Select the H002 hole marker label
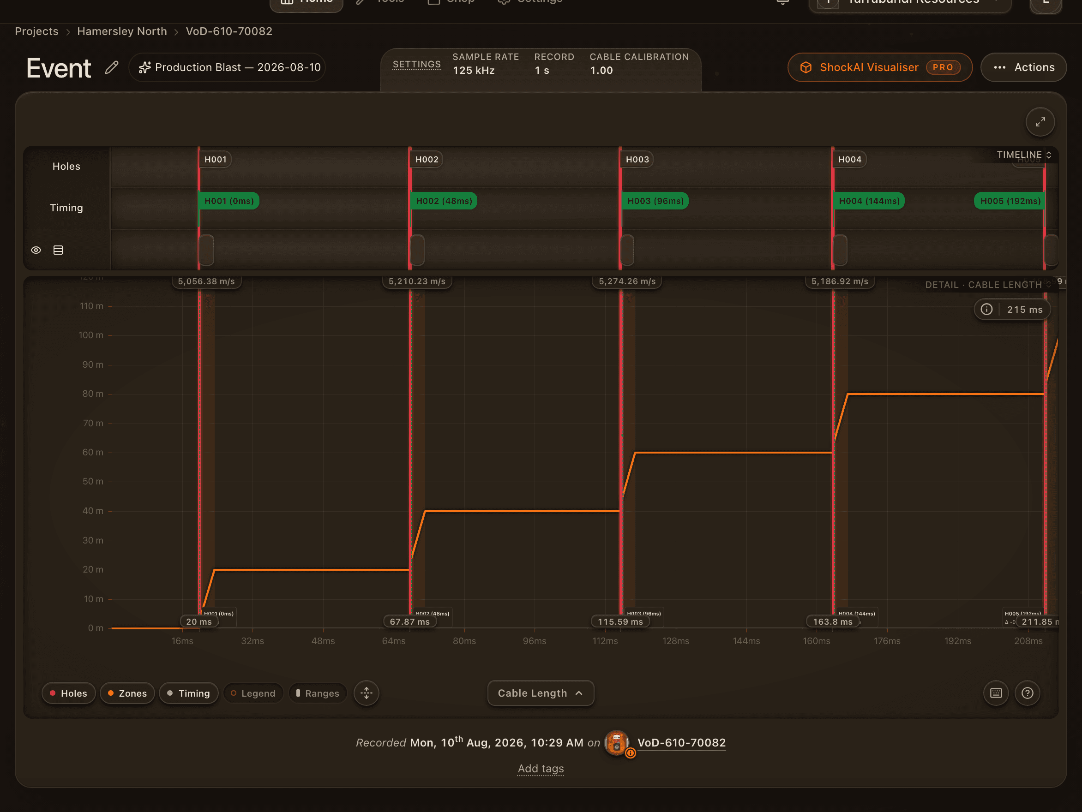This screenshot has width=1082, height=812. tap(427, 159)
